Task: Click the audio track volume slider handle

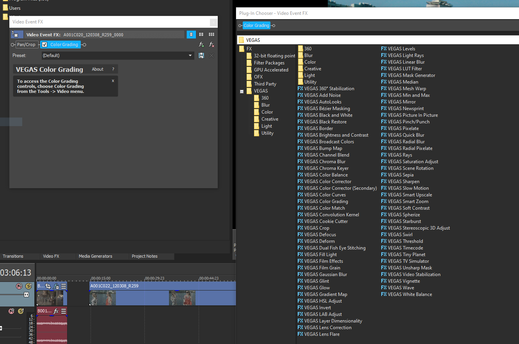Action: (1, 328)
